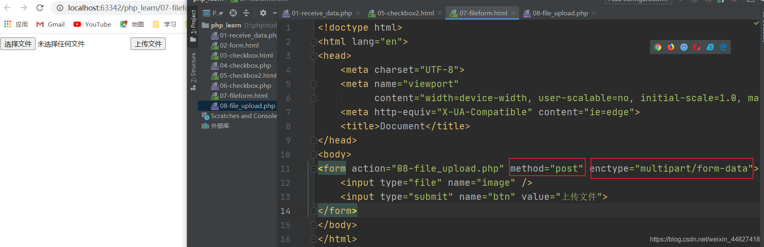Viewport: 764px width, 247px height.
Task: Open the 学习 bookmarks folder
Action: pyautogui.click(x=165, y=24)
